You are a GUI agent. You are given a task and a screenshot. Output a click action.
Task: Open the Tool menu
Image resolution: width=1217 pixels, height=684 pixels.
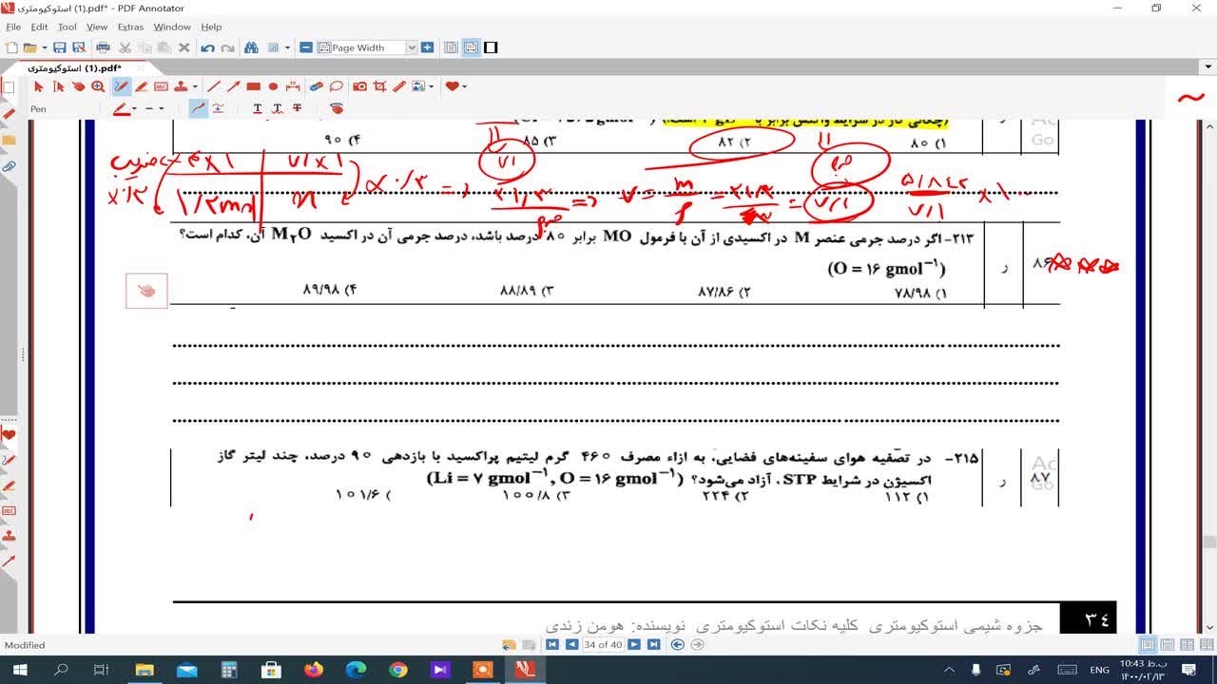pyautogui.click(x=68, y=28)
